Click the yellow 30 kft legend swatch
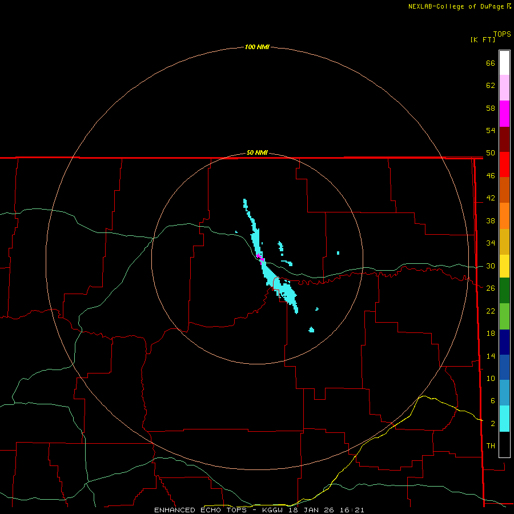The width and height of the screenshot is (514, 514). (504, 266)
